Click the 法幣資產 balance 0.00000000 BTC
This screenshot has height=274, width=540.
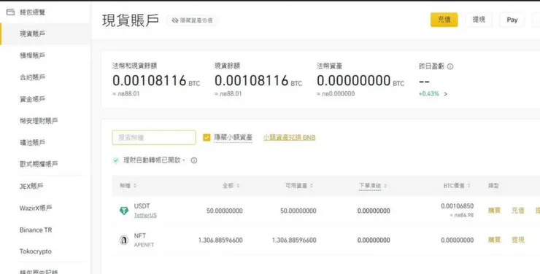(360, 81)
